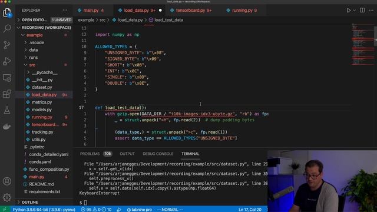Open dataset.py in the explorer
This screenshot has height=212, width=377.
(44, 87)
